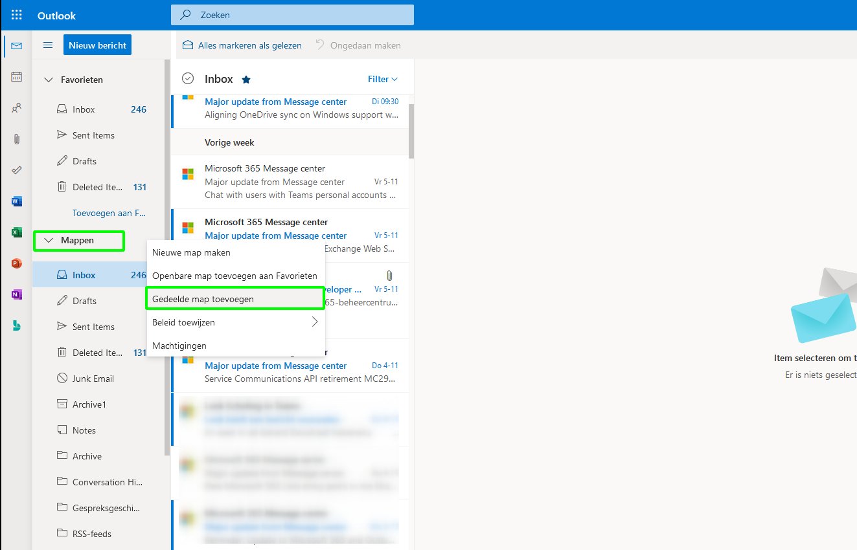
Task: Toggle the select-all circle checkbox beside Inbox
Action: (188, 78)
